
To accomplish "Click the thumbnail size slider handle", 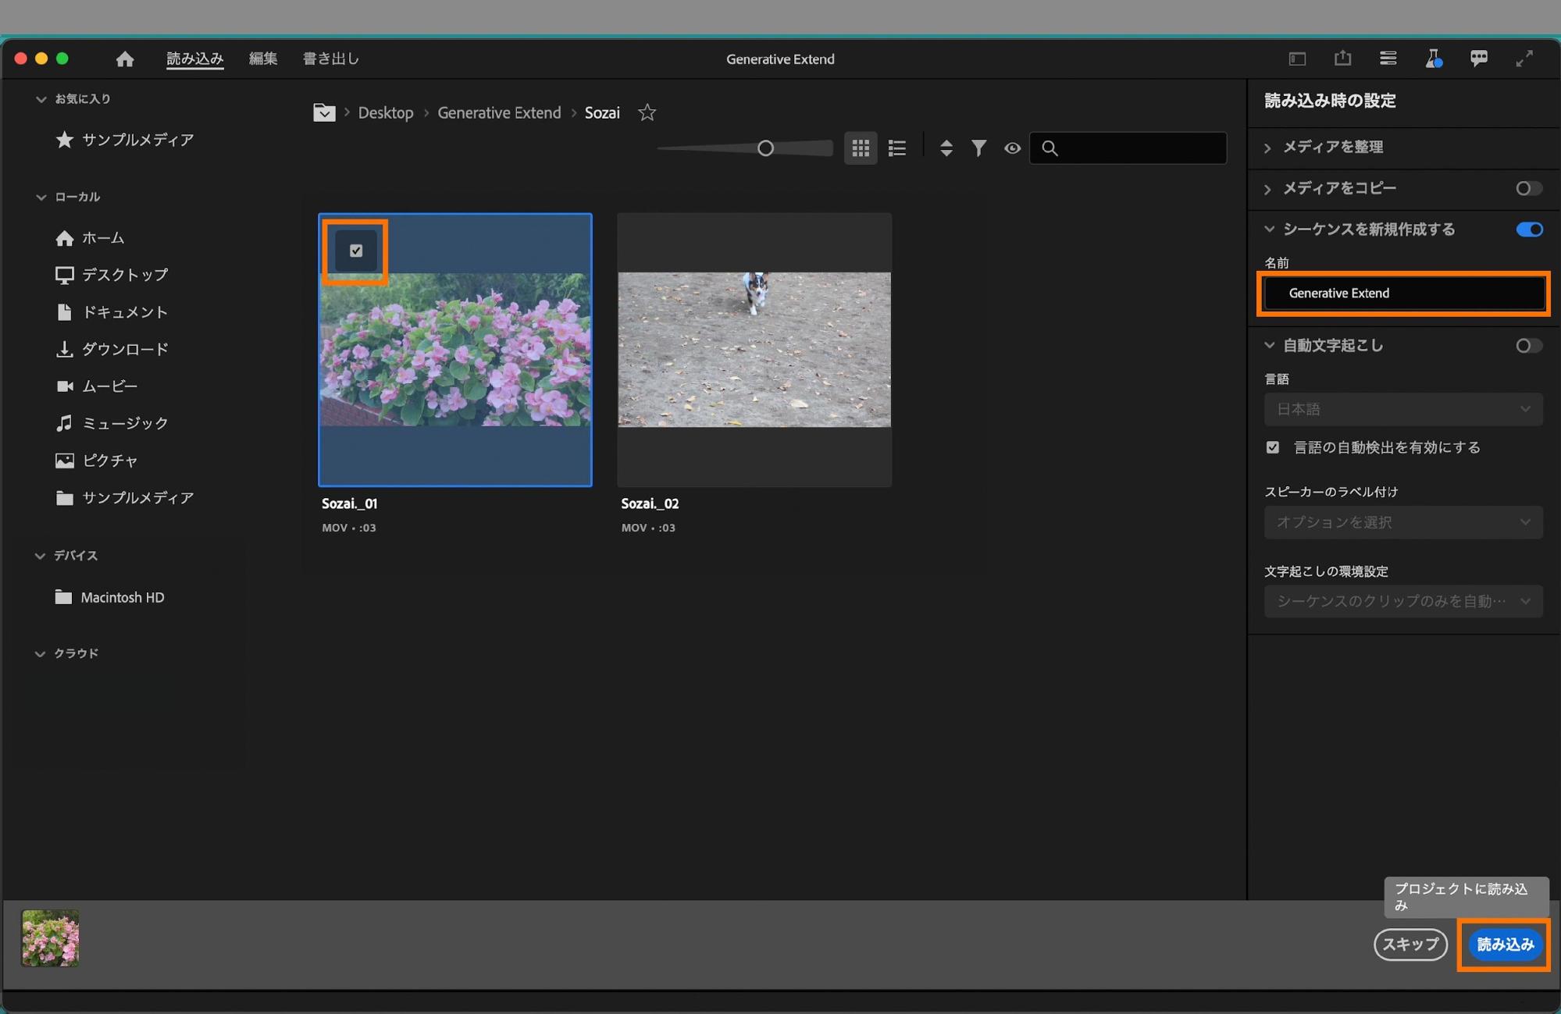I will click(765, 148).
